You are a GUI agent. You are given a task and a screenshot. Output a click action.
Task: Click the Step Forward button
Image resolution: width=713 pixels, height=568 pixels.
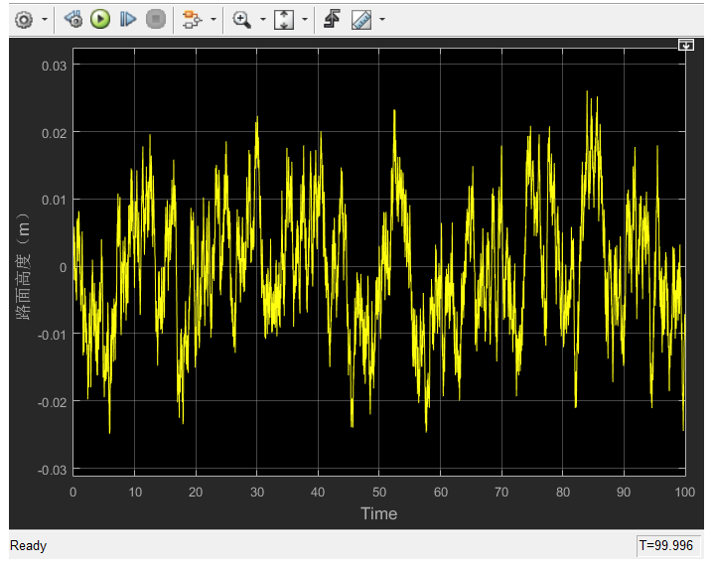point(127,19)
